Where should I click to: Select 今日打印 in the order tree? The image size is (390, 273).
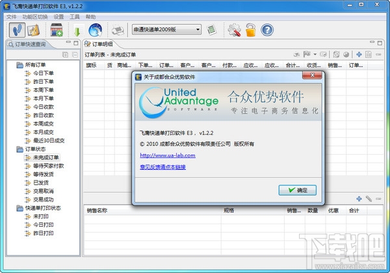[x=44, y=225]
